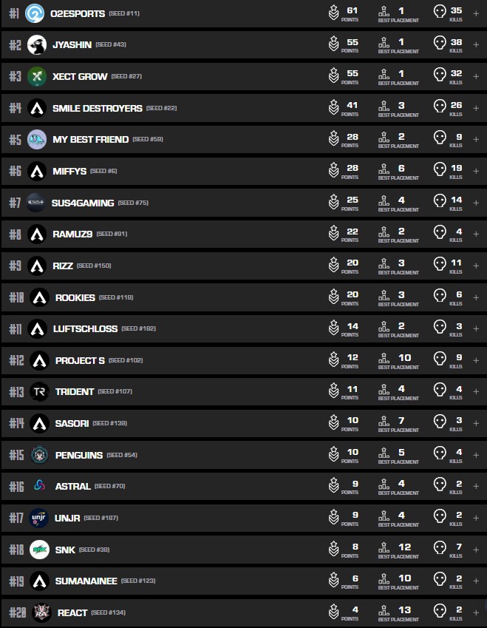
Task: Expand the ROOKIES row plus button
Action: (476, 297)
